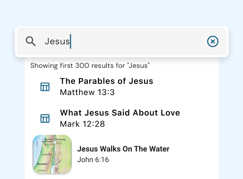
Task: Click the Samaria label on the map thumbnail
Action: 46,154
